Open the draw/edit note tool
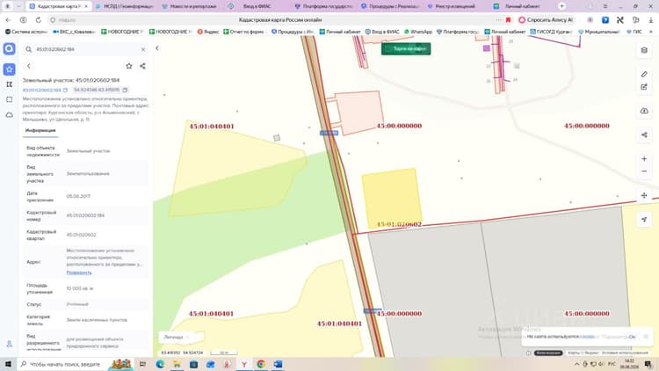This screenshot has width=659, height=371. (x=644, y=87)
